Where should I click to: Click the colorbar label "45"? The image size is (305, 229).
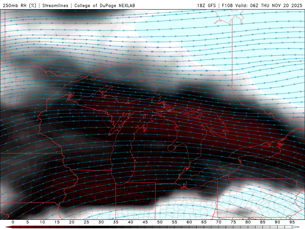coord(145,222)
